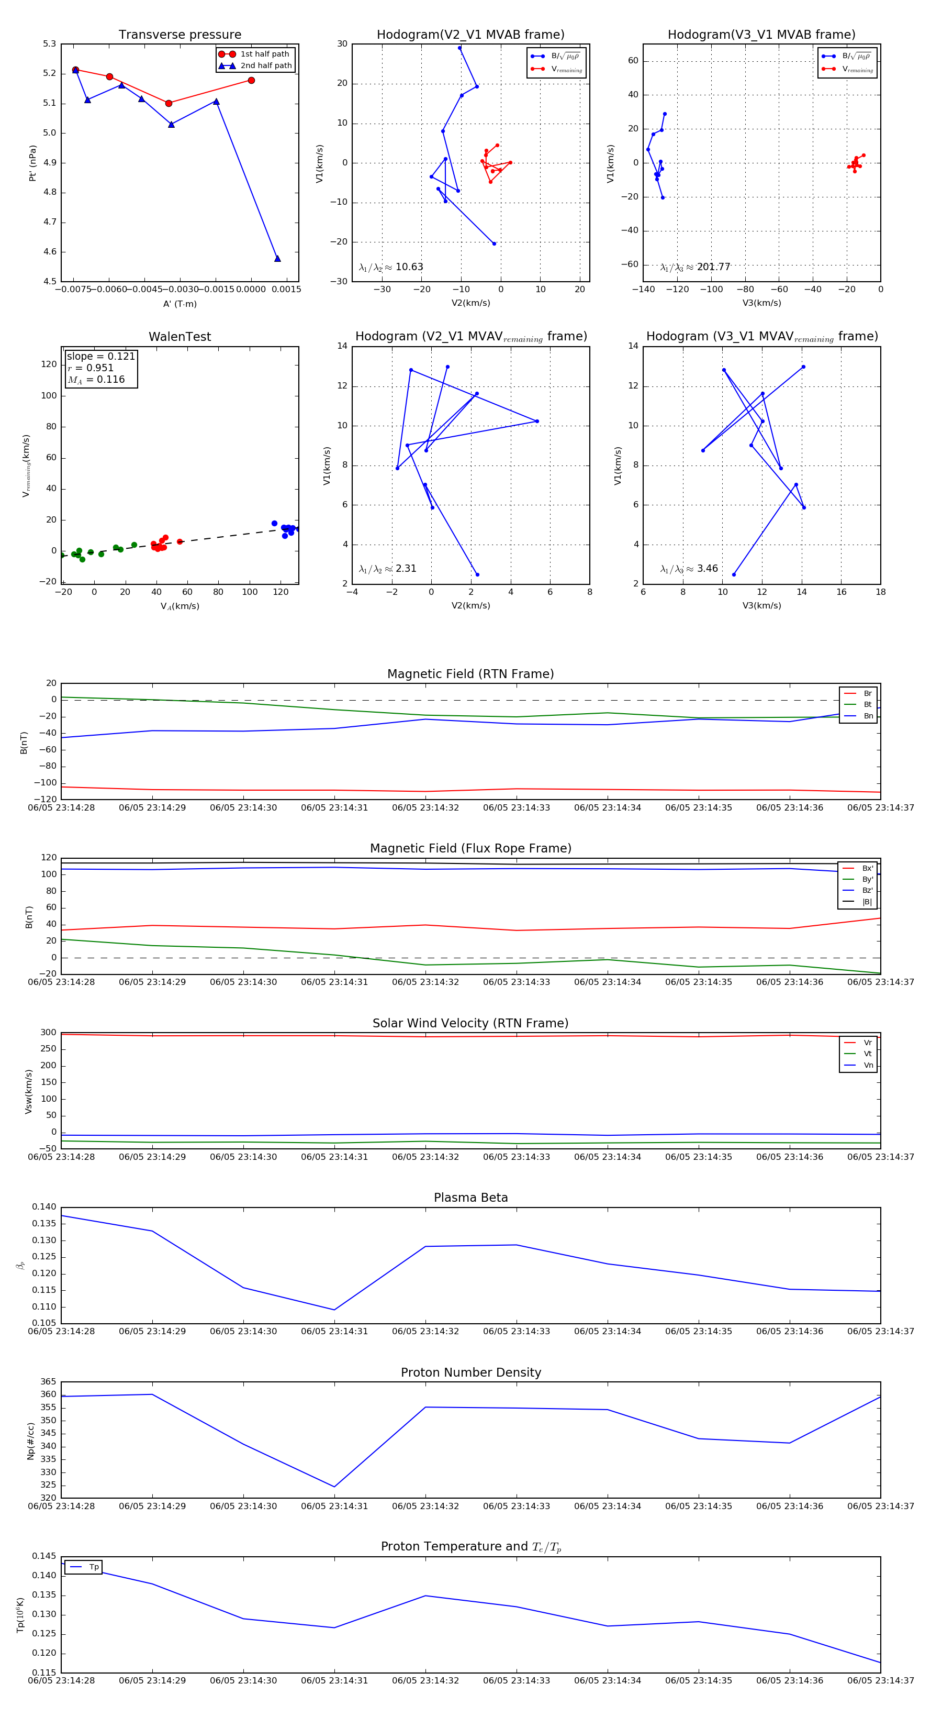Click the "V_remaining(km/s)" y-axis label

click(26, 466)
